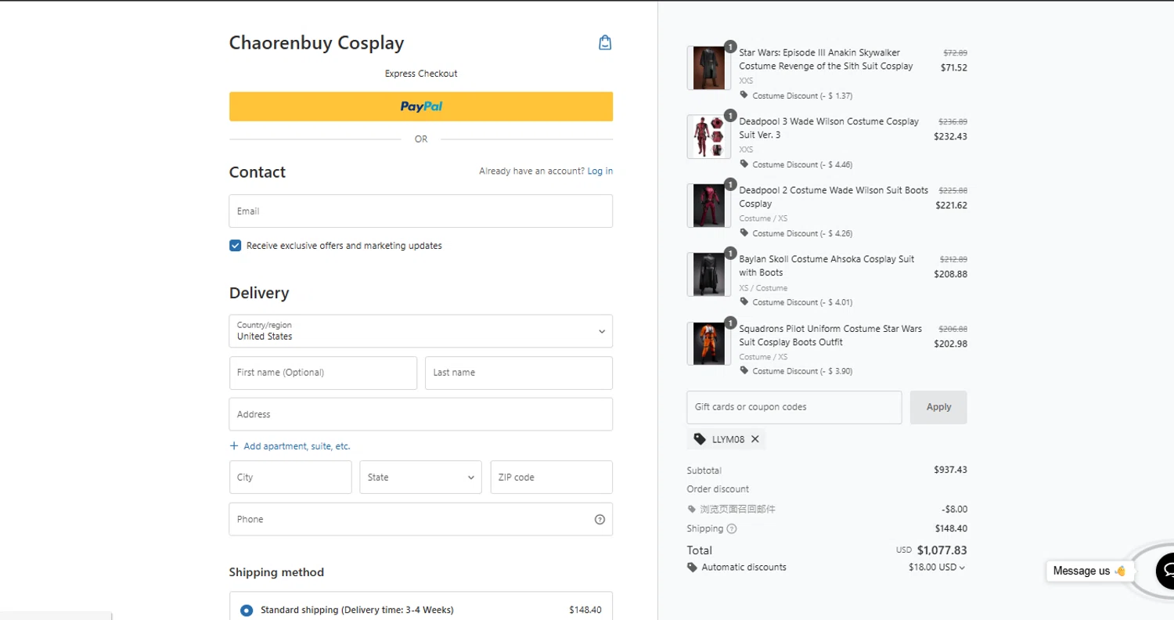The height and width of the screenshot is (620, 1174).
Task: Focus the Address input field
Action: 421,414
